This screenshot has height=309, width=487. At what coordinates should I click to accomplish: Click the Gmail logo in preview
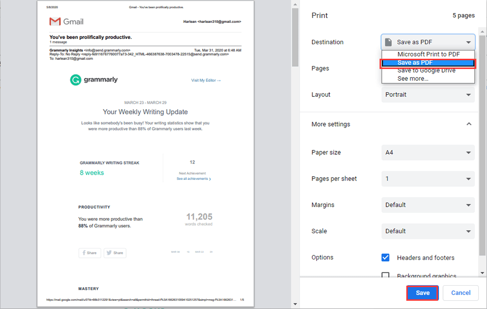pyautogui.click(x=66, y=21)
